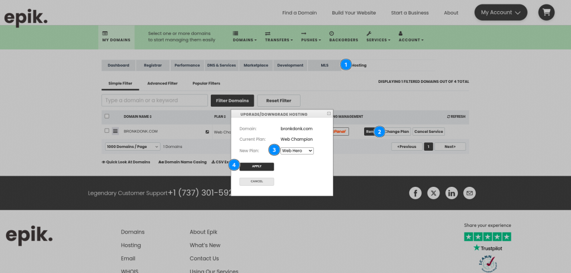
Task: Click Refresh in the table header
Action: click(x=456, y=117)
